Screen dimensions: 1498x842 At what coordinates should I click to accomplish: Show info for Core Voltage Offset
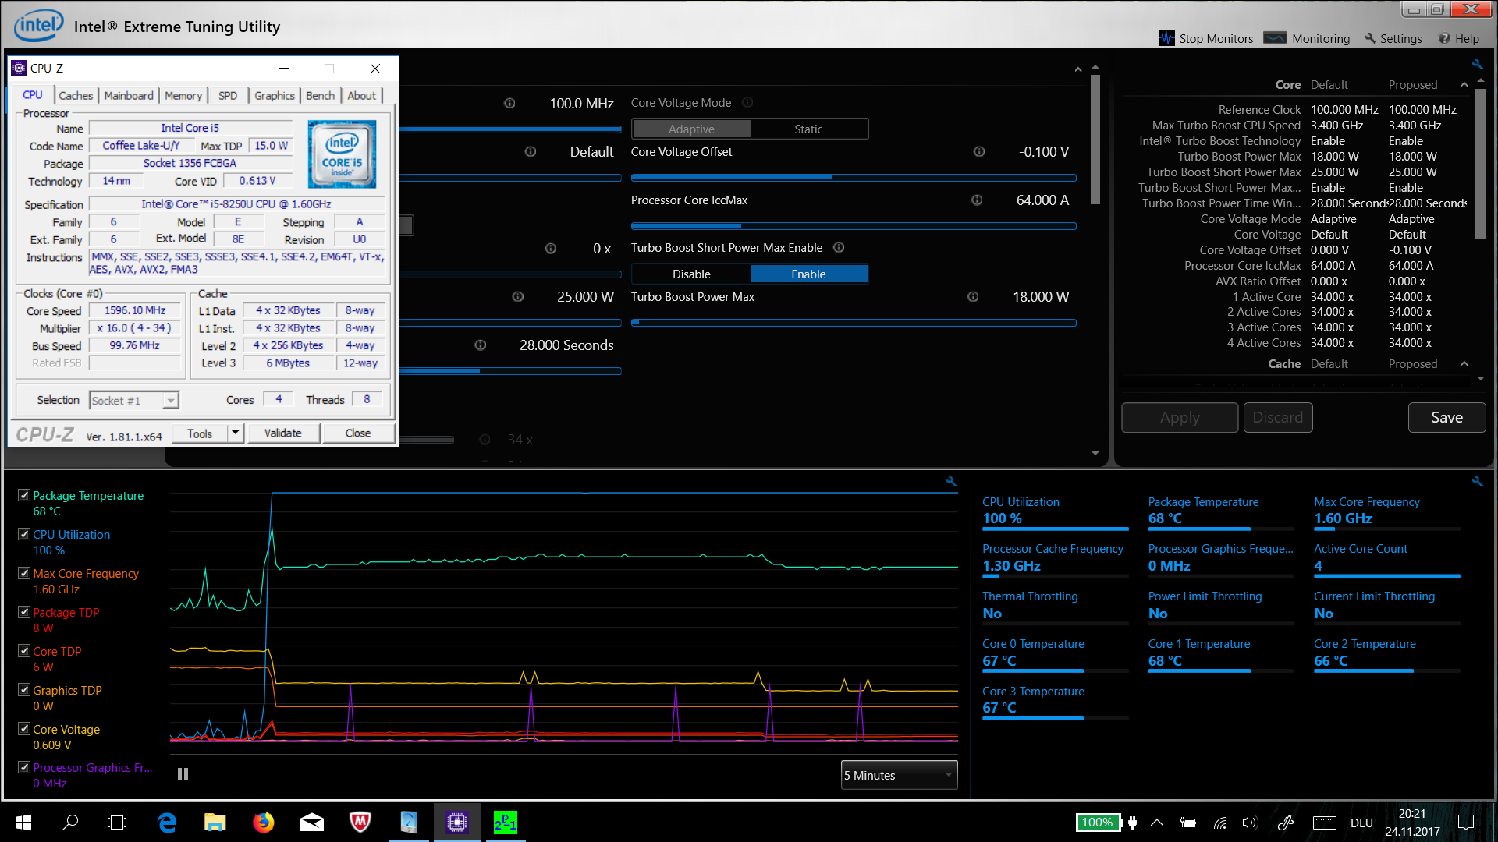[979, 152]
